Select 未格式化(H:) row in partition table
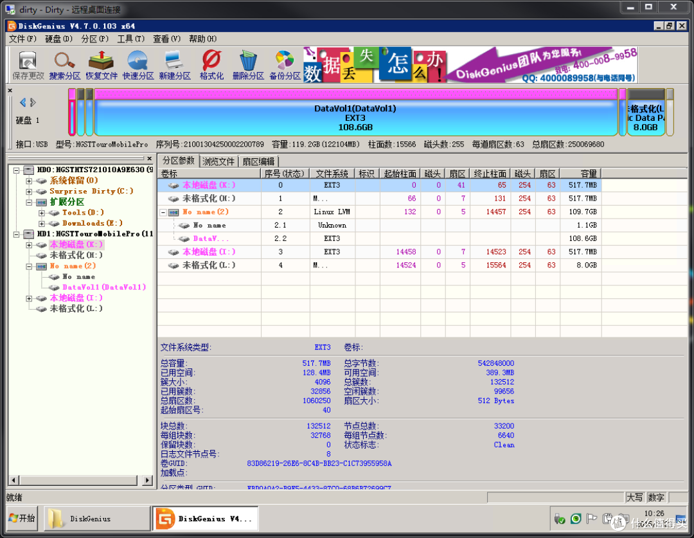Viewport: 694px width, 538px height. click(x=379, y=199)
